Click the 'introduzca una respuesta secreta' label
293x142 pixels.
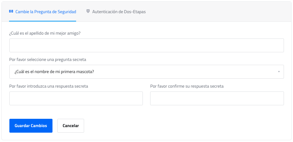(49, 86)
